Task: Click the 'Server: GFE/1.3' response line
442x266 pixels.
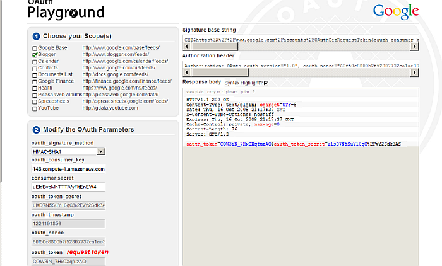Action: point(207,134)
